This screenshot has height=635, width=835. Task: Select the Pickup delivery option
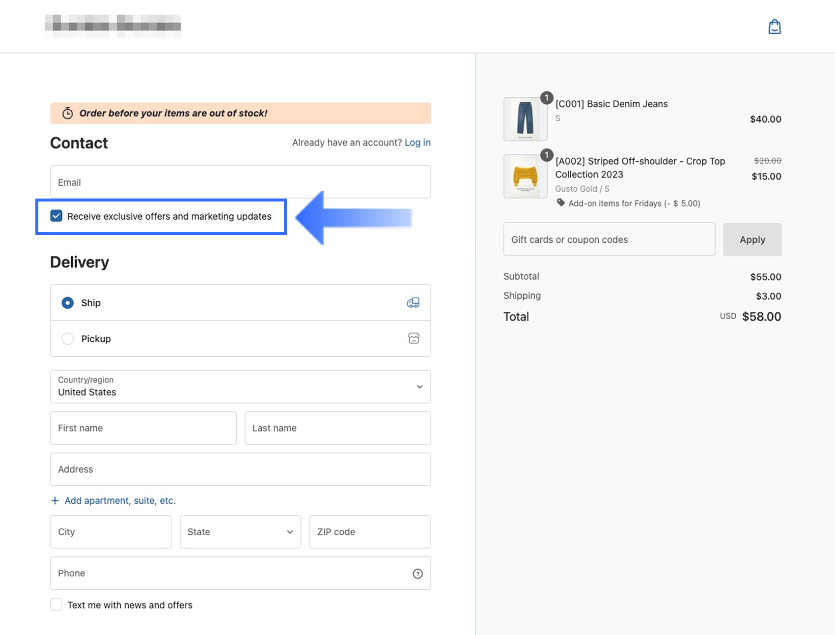(68, 339)
